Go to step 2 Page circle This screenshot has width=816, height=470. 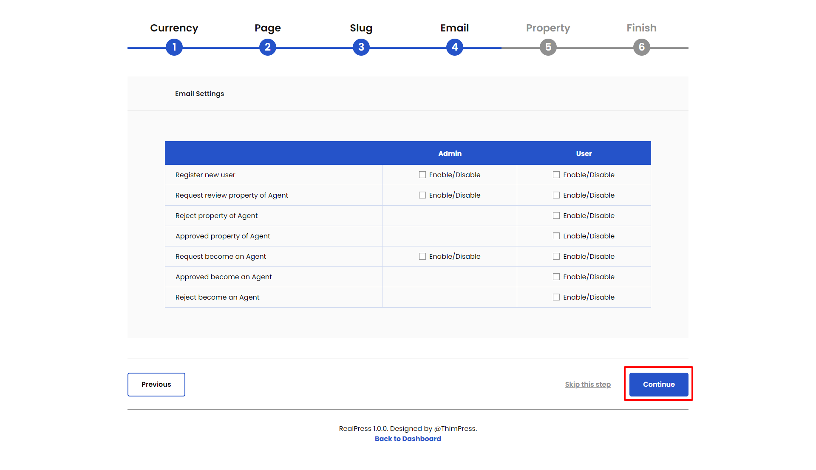click(x=268, y=47)
